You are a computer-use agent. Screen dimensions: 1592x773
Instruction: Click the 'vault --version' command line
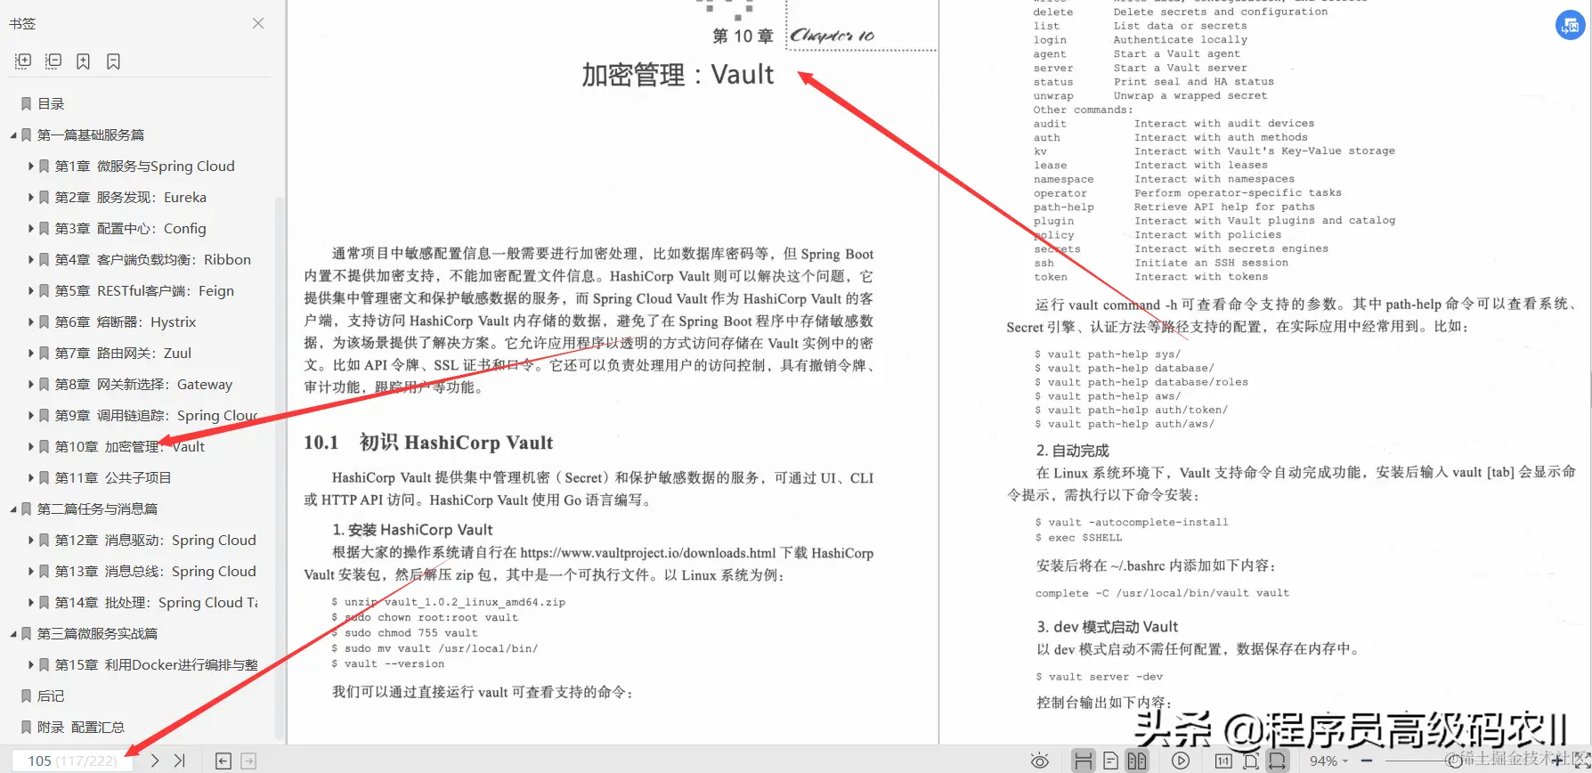tap(388, 664)
